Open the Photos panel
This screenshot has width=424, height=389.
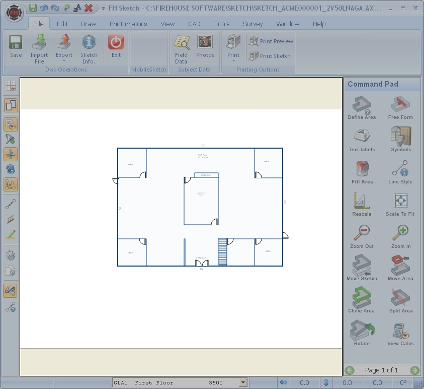click(x=205, y=46)
